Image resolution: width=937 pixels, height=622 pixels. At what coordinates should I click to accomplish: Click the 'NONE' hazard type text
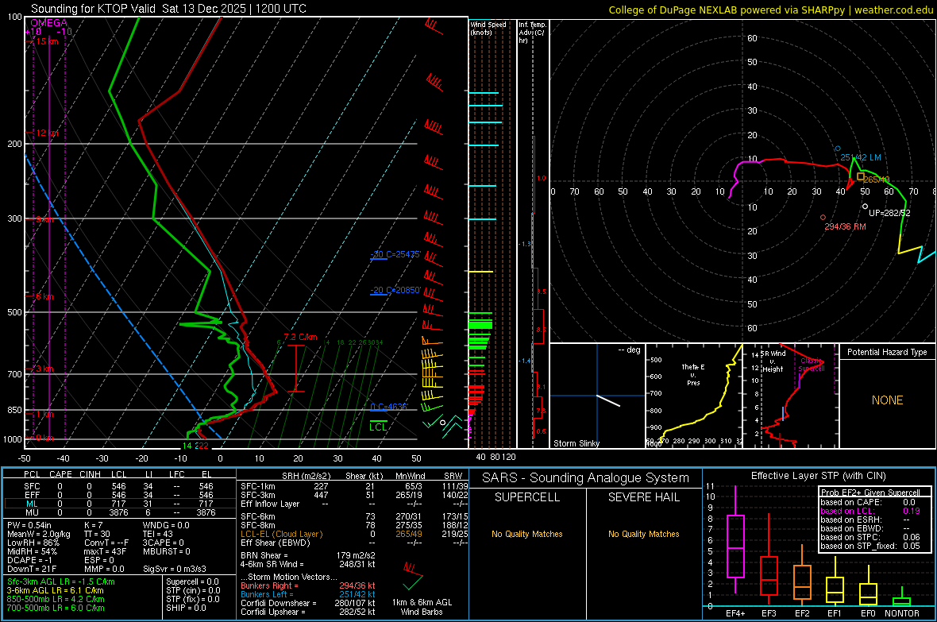click(x=887, y=400)
